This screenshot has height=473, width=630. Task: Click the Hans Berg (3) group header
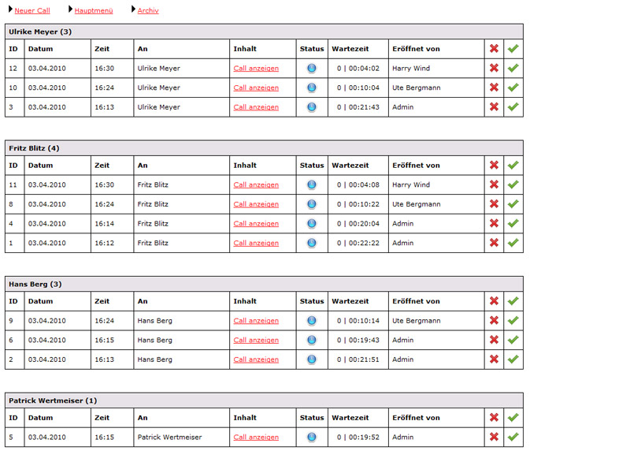264,284
